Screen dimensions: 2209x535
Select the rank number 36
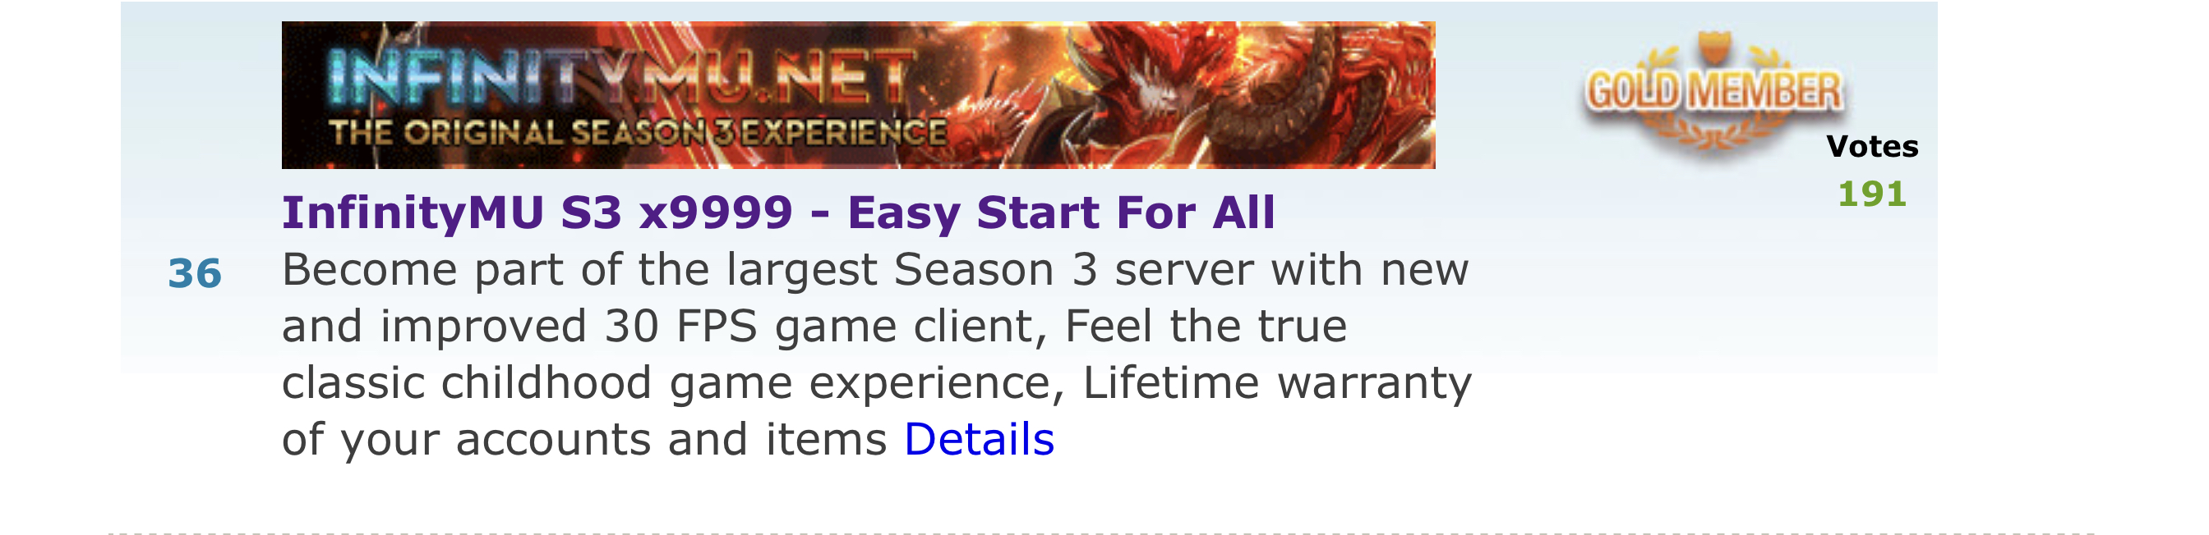coord(195,274)
